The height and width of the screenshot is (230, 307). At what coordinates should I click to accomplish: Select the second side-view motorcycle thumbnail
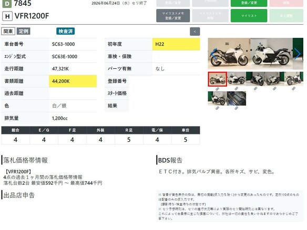pos(237,79)
